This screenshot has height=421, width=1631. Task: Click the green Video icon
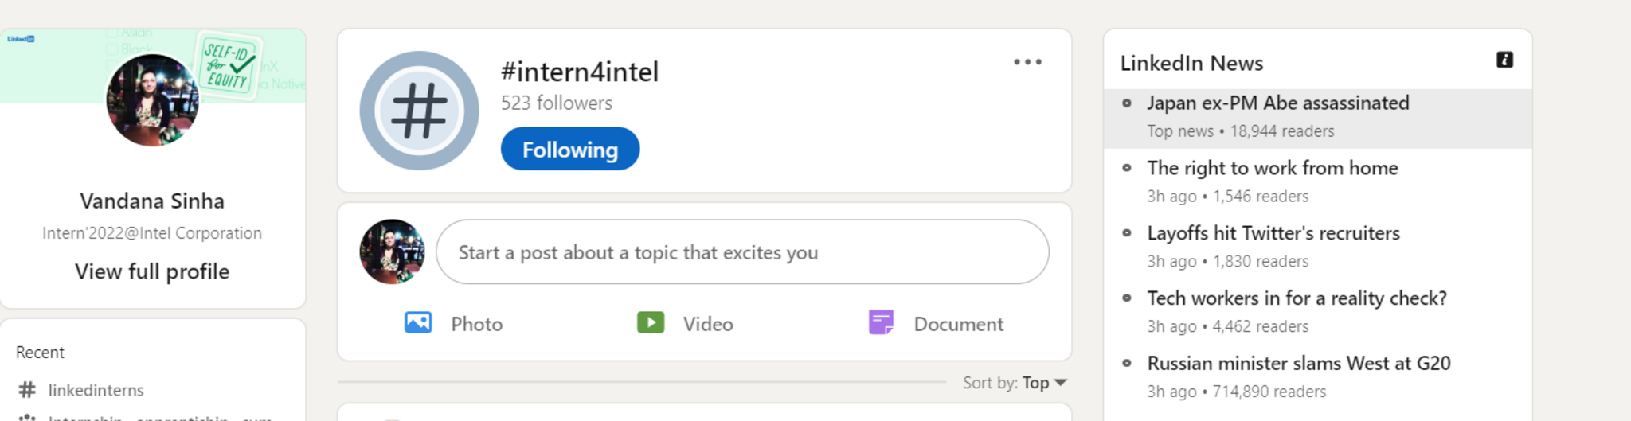(651, 323)
